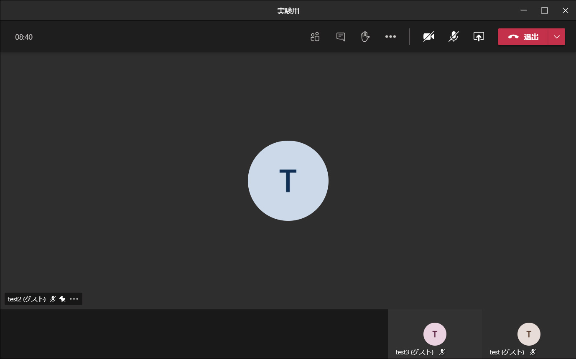Click the muted mic icon beside test3
The height and width of the screenshot is (359, 576).
tap(442, 352)
